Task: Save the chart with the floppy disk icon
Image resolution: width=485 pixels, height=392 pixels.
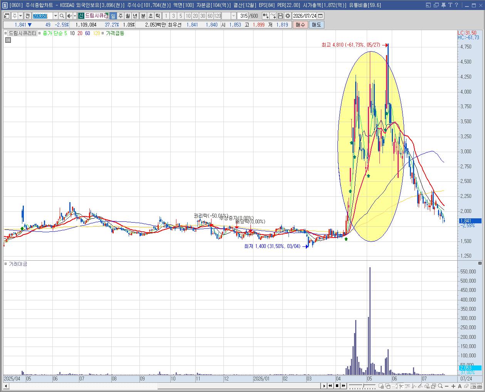Action: click(x=280, y=16)
